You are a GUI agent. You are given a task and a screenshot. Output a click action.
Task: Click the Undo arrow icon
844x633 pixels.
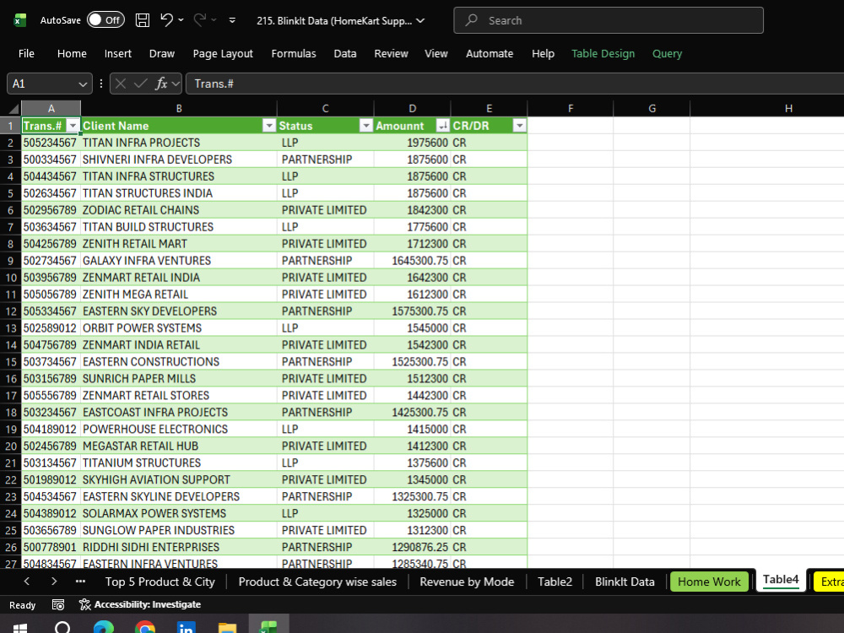click(166, 20)
